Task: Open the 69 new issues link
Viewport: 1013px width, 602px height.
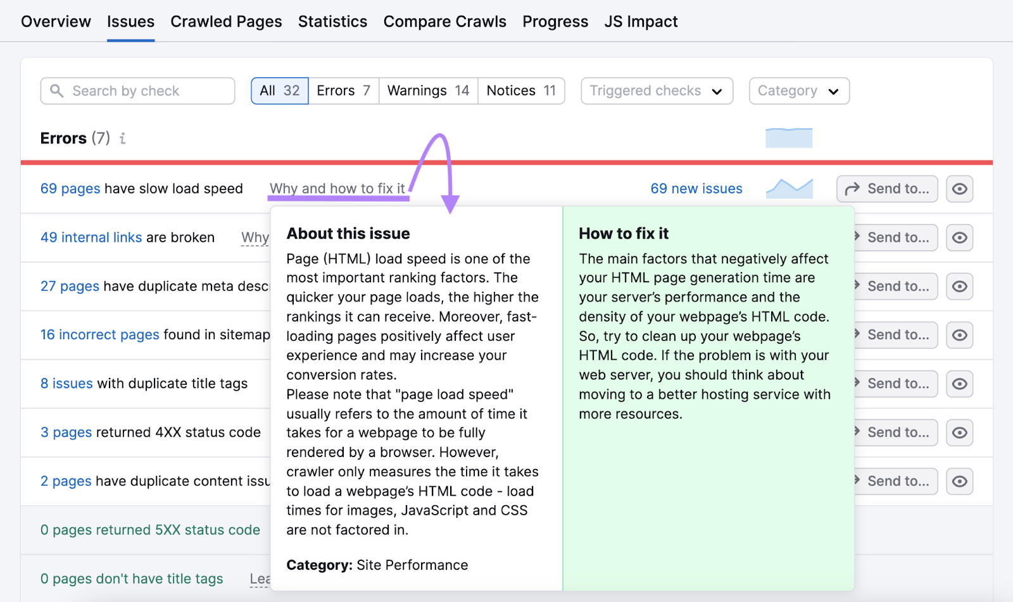Action: (x=696, y=189)
